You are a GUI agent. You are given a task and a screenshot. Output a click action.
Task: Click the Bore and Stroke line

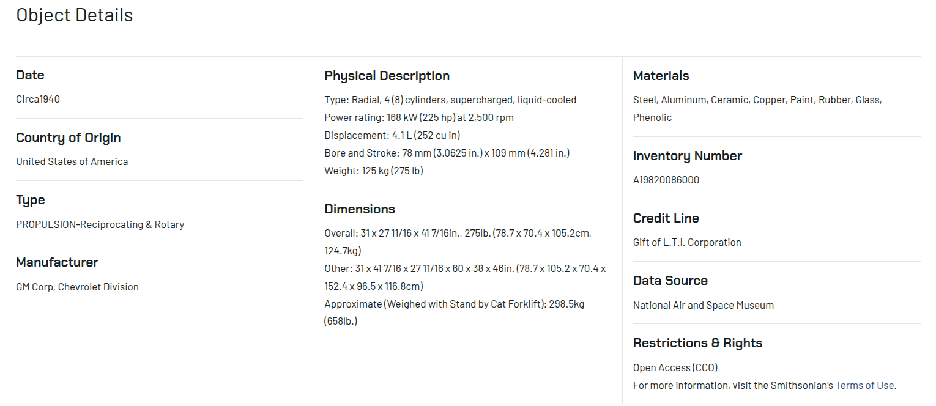click(447, 153)
